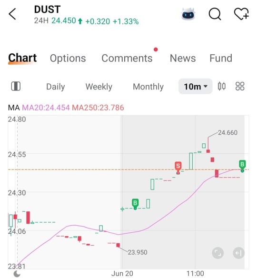Open the Fund tab
Screen dimensions: 257x278
click(x=221, y=58)
